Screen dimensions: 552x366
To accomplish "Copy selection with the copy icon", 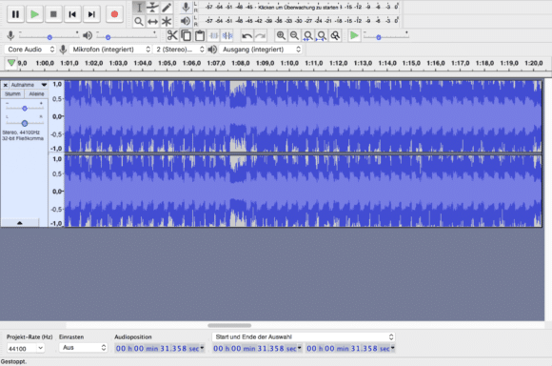I will pyautogui.click(x=186, y=35).
